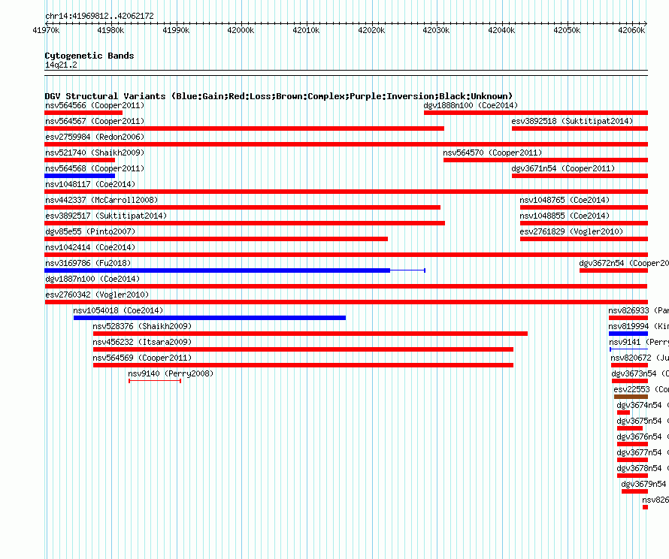Click nsv564570 (Cooper2011) label
669x559 pixels.
[x=492, y=153]
